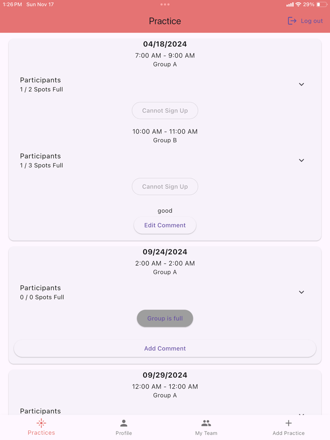Switch to the Profile section

point(124,427)
